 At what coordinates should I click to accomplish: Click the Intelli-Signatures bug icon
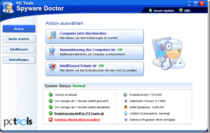pyautogui.click(x=126, y=107)
